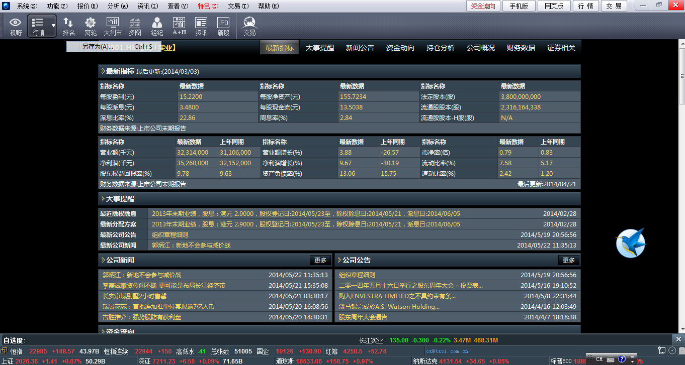Open the 功能(F) menu
The image size is (685, 365).
click(x=57, y=6)
